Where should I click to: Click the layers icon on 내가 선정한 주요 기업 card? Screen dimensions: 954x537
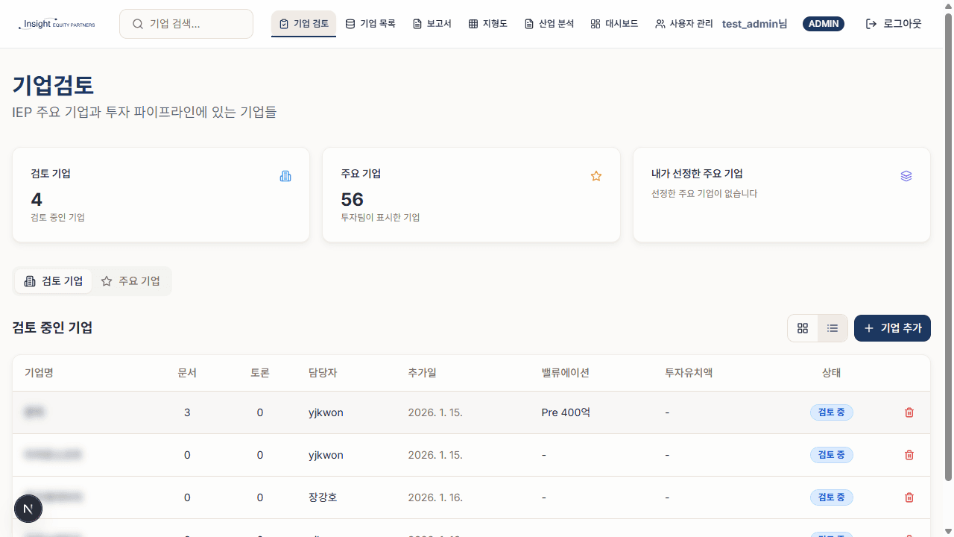906,176
